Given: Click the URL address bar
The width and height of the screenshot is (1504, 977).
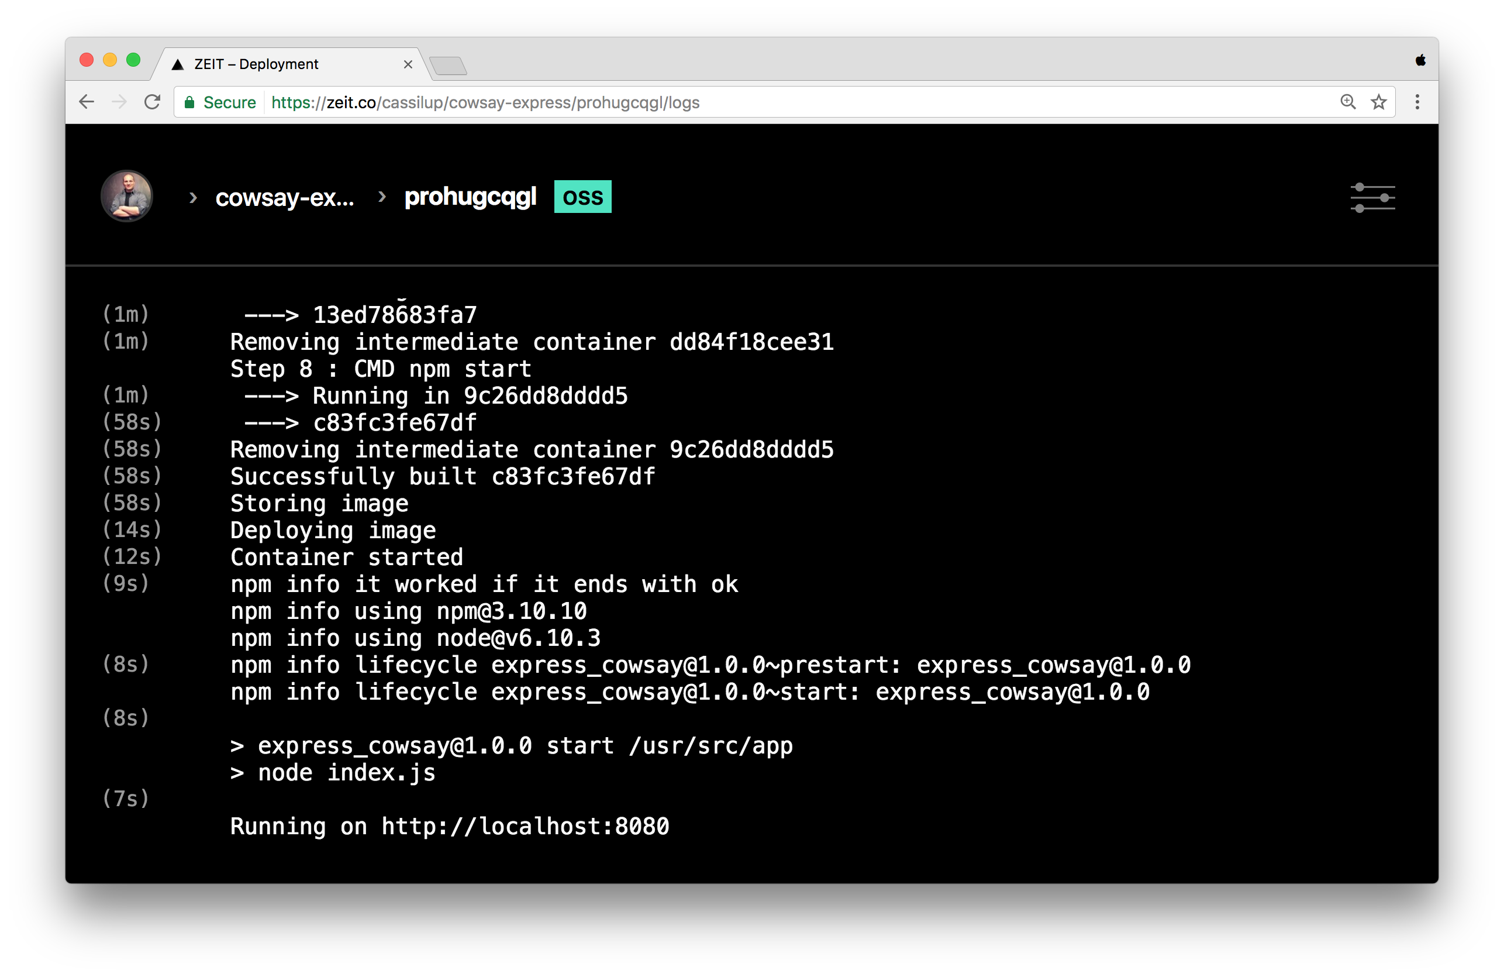Looking at the screenshot, I should pos(758,102).
